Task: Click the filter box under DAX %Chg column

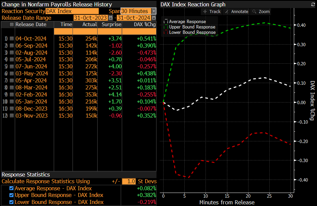Action: pyautogui.click(x=139, y=31)
